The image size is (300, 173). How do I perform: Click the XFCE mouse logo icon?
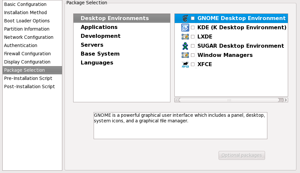pos(185,64)
